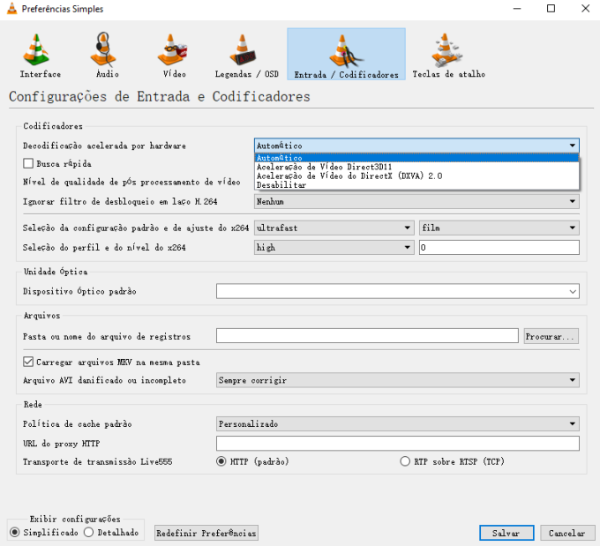The width and height of the screenshot is (600, 546).
Task: Select RTP sobre RTSP (TCP) radio button
Action: pyautogui.click(x=405, y=461)
